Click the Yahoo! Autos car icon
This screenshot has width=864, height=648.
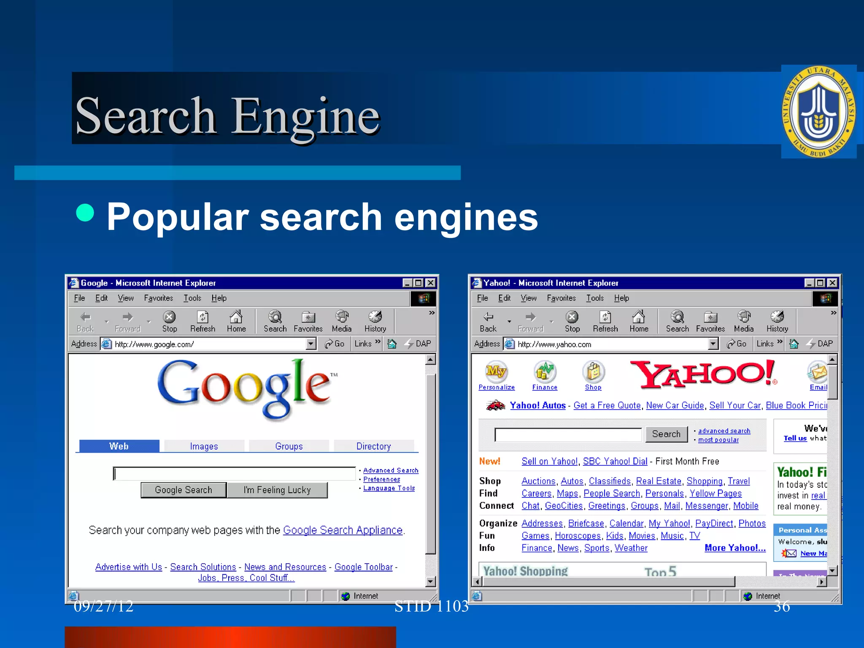[x=496, y=405]
